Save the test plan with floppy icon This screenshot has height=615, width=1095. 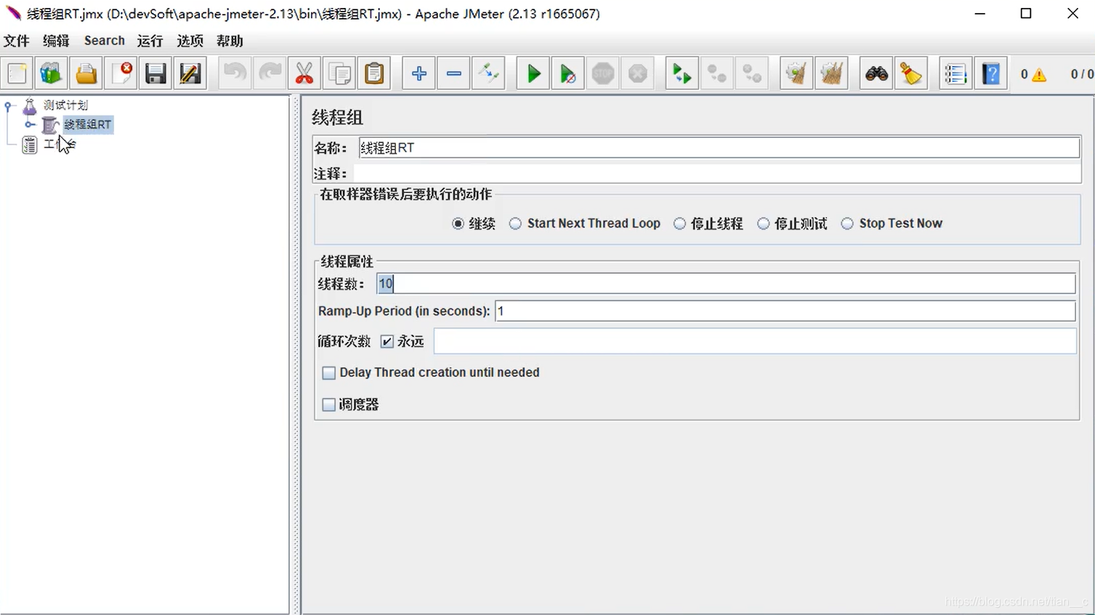click(155, 73)
